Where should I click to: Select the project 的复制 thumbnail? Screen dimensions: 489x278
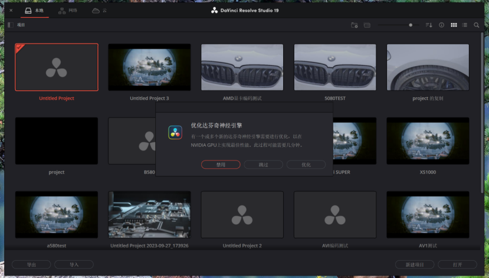tap(428, 67)
